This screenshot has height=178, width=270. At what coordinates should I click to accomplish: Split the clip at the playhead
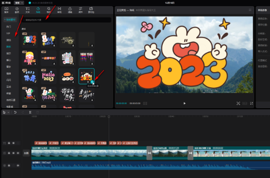point(30,112)
